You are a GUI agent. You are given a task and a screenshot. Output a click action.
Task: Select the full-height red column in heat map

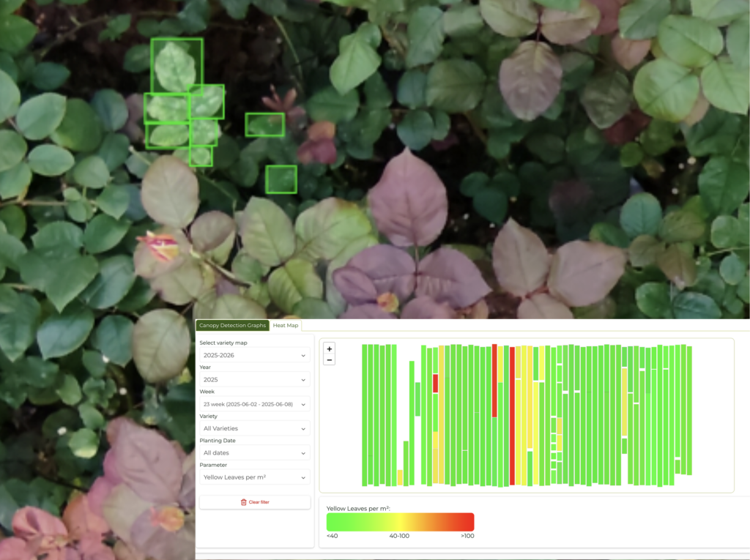(512, 415)
